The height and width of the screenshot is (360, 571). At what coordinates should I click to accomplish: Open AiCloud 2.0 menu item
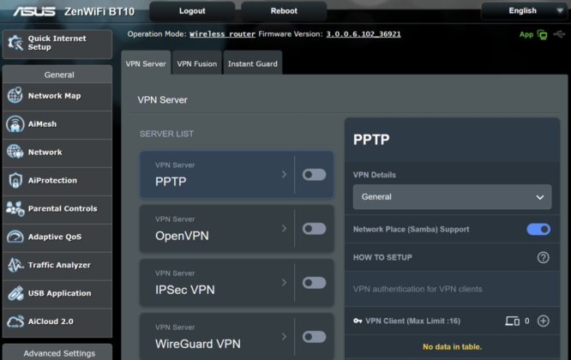(x=57, y=322)
